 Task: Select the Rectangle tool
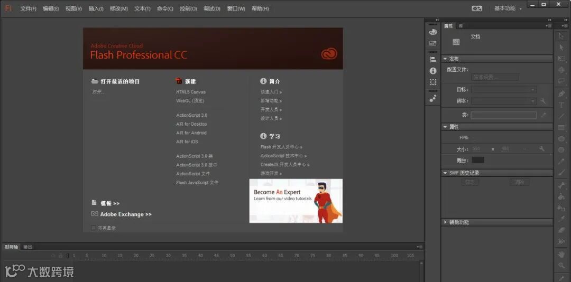tap(561, 127)
